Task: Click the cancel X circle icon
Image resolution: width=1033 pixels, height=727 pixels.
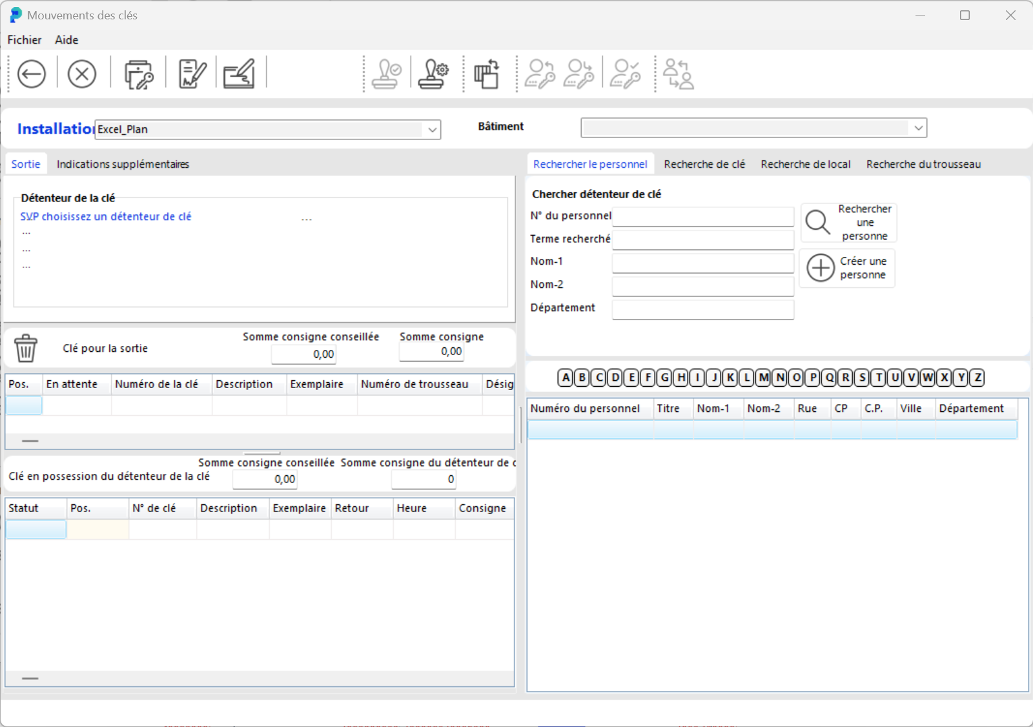Action: click(82, 74)
